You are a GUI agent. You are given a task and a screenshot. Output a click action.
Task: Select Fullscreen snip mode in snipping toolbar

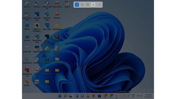pyautogui.click(x=93, y=5)
